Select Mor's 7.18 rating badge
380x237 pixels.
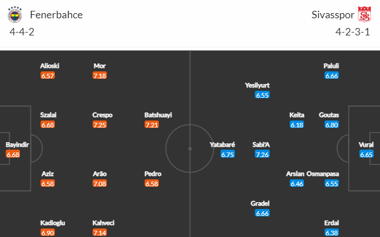tap(99, 75)
